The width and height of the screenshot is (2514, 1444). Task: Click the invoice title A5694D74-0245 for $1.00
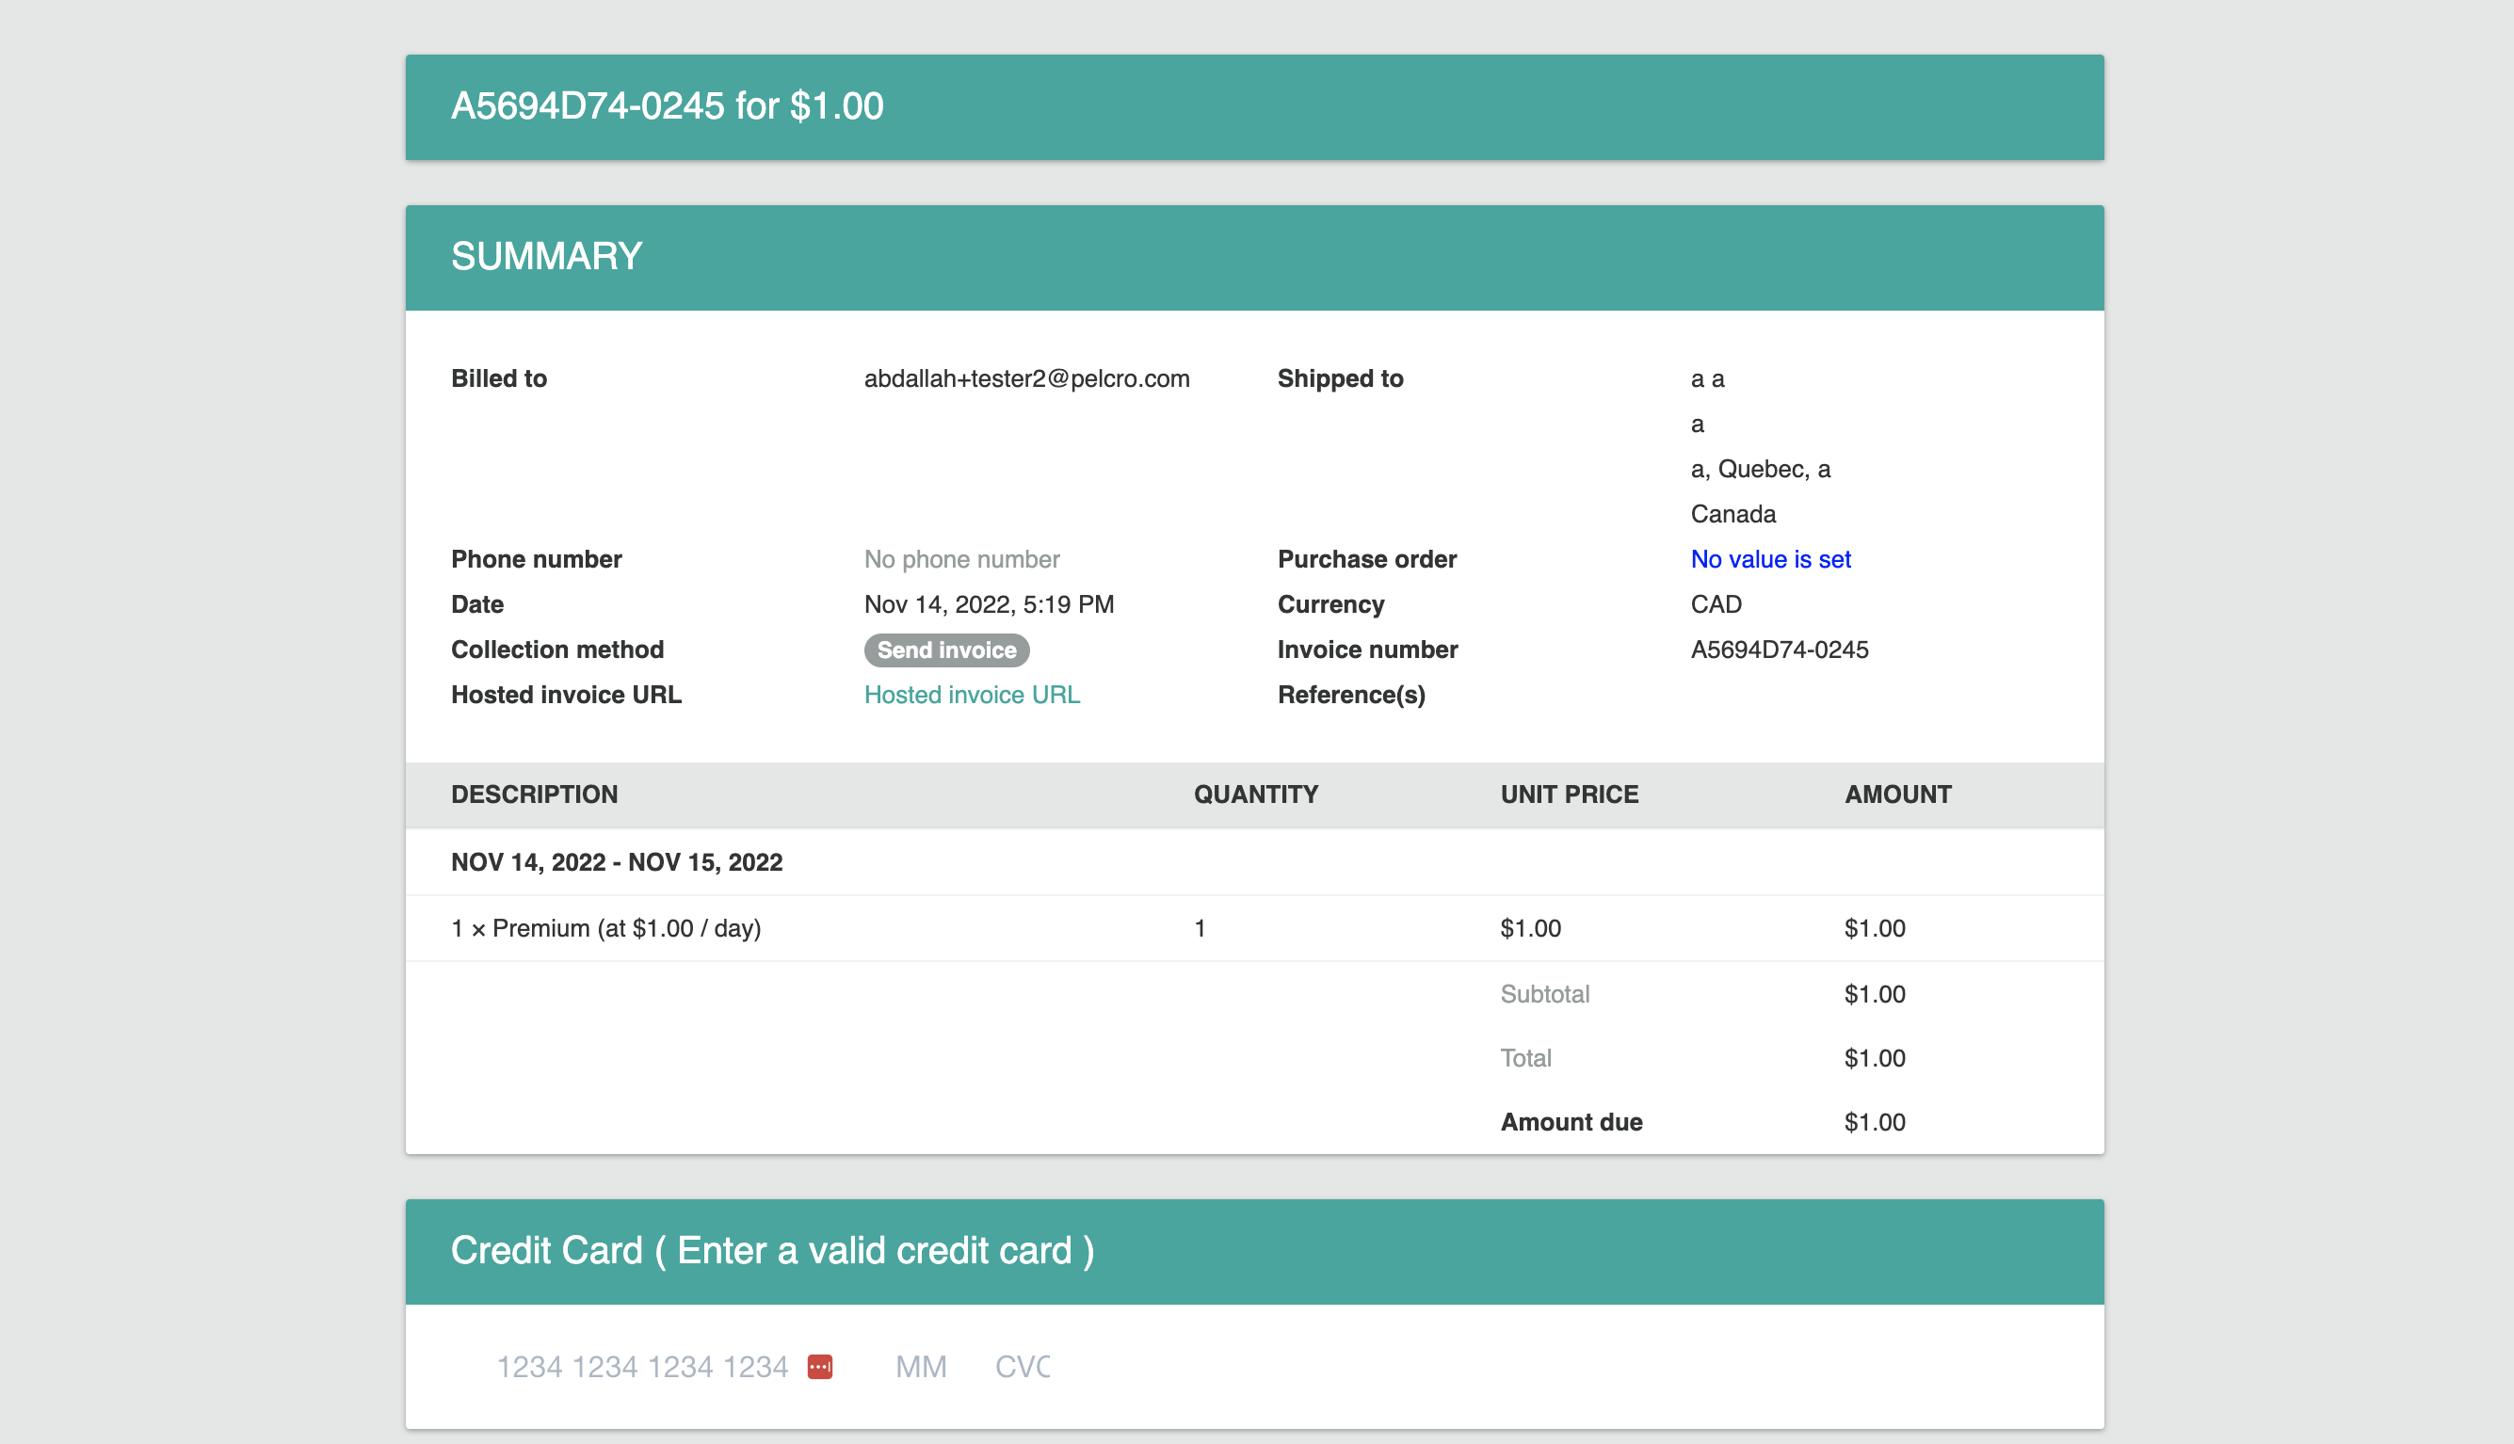point(667,106)
